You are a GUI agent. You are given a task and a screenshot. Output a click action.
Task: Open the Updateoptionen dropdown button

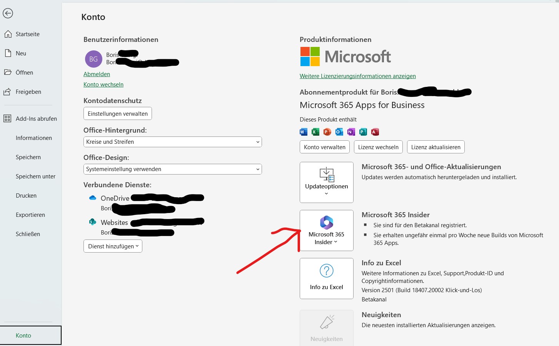point(327,182)
